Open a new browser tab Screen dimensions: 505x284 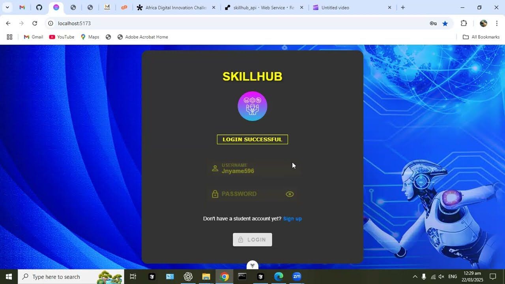click(x=403, y=7)
